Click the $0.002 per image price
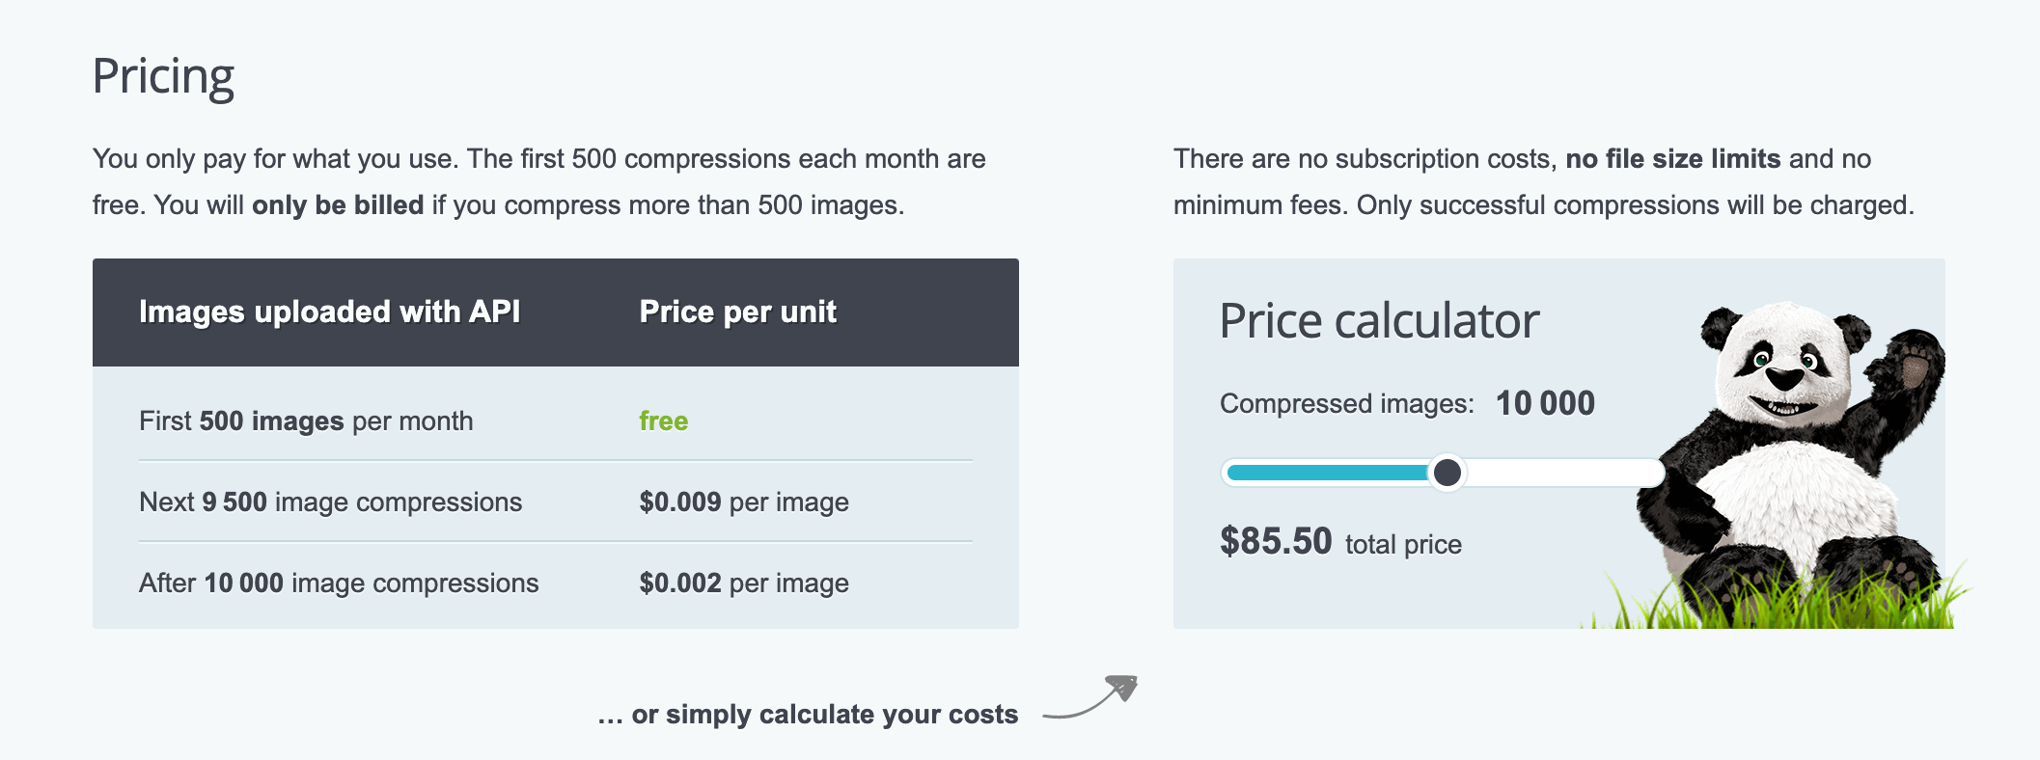Viewport: 2040px width, 760px height. pos(744,583)
